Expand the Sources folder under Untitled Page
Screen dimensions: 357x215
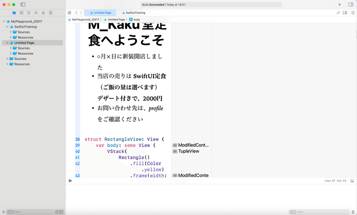[x=10, y=48]
